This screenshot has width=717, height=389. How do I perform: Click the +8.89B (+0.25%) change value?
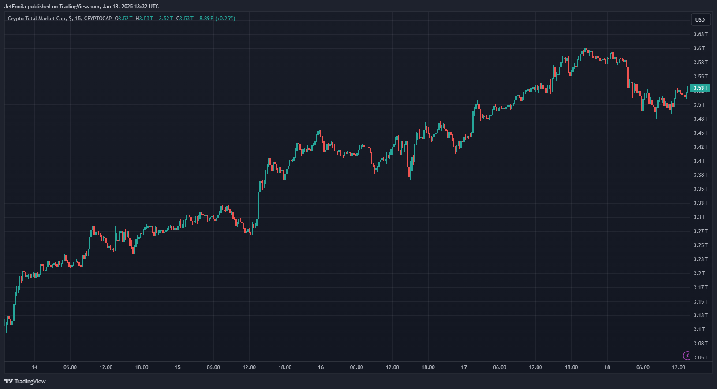click(216, 19)
